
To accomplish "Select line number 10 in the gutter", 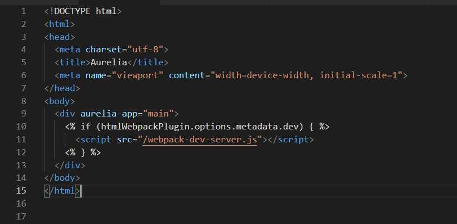I will [x=21, y=127].
